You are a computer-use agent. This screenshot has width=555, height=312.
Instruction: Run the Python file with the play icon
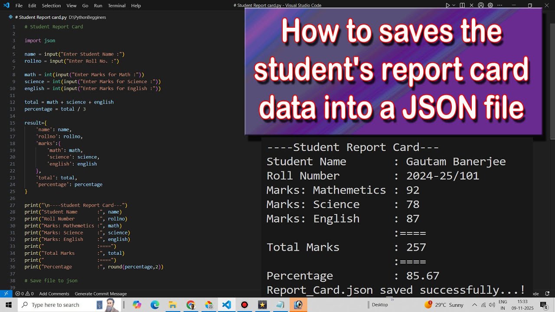(448, 6)
